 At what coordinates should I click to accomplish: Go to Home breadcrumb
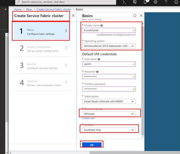[18, 9]
